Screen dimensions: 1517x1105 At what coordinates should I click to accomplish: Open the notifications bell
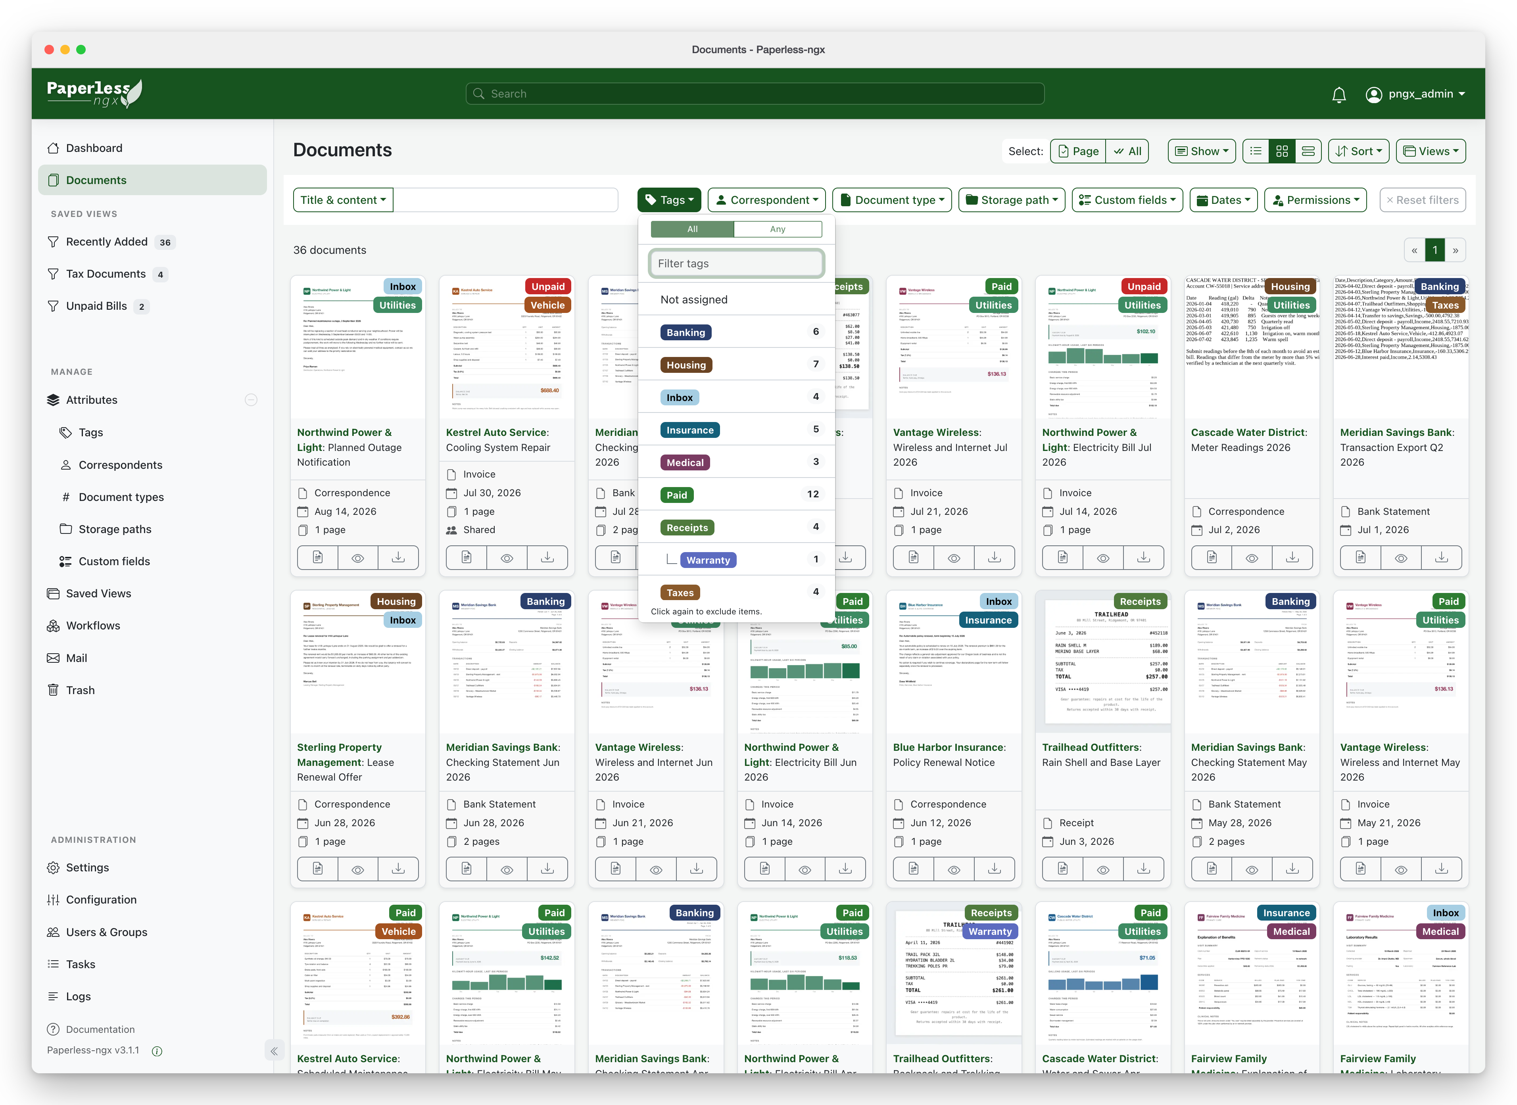coord(1338,94)
